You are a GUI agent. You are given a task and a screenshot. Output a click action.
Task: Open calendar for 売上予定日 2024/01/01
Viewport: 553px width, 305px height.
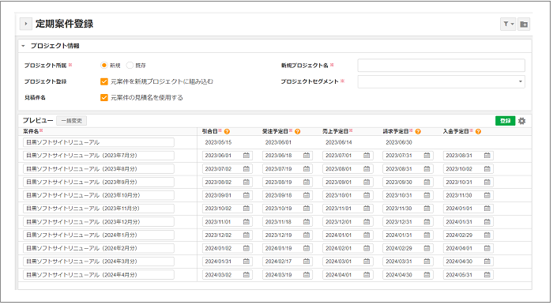pyautogui.click(x=367, y=235)
